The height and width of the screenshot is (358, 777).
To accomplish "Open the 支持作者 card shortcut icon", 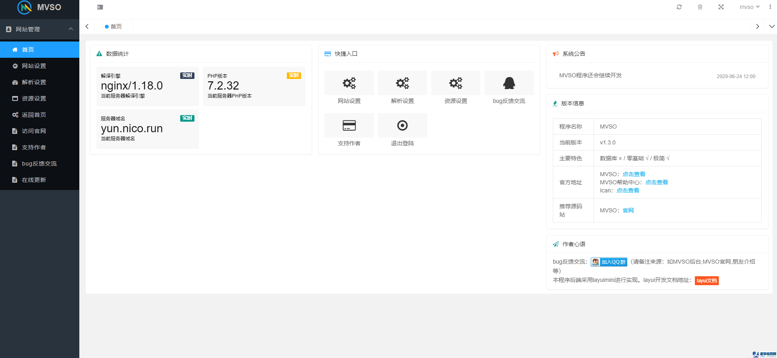I will (x=349, y=125).
